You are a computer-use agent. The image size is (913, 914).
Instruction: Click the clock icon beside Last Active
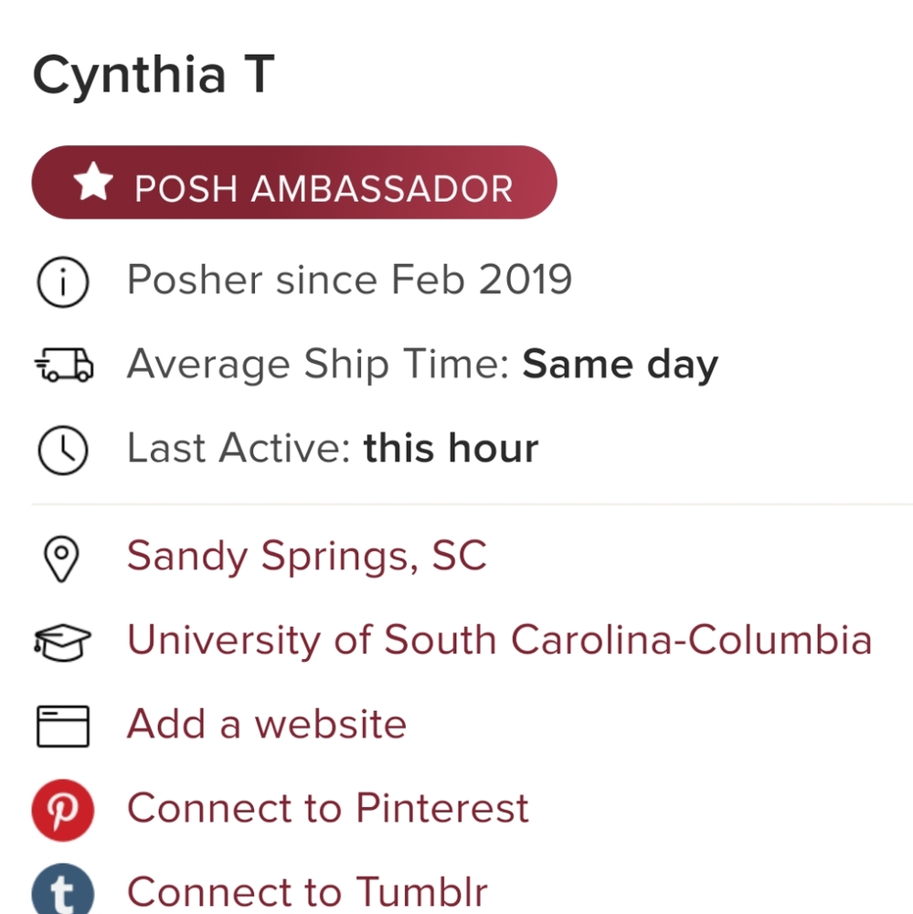(x=62, y=450)
